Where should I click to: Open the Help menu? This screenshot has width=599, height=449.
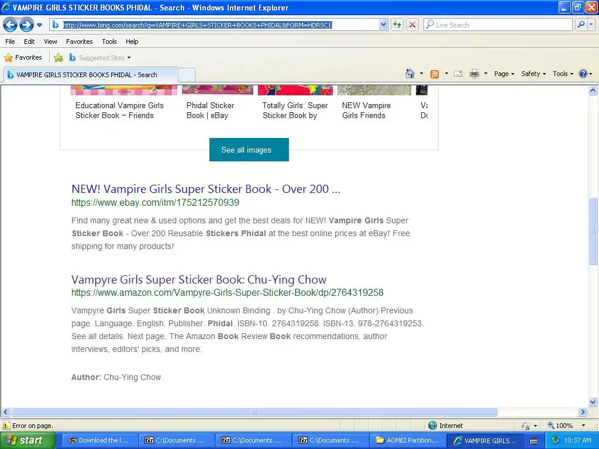[132, 42]
